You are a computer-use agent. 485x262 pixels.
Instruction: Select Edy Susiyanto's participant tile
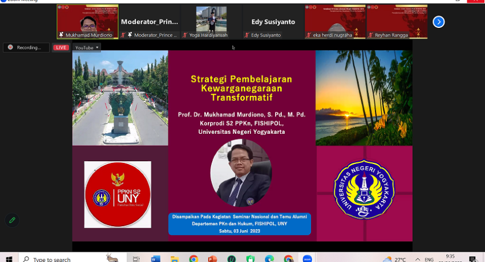coord(273,22)
